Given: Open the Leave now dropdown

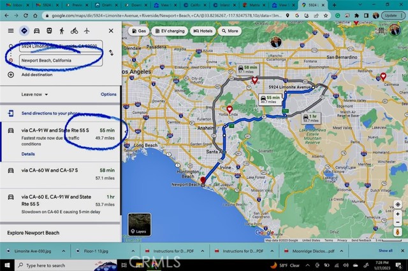Looking at the screenshot, I should tap(34, 95).
